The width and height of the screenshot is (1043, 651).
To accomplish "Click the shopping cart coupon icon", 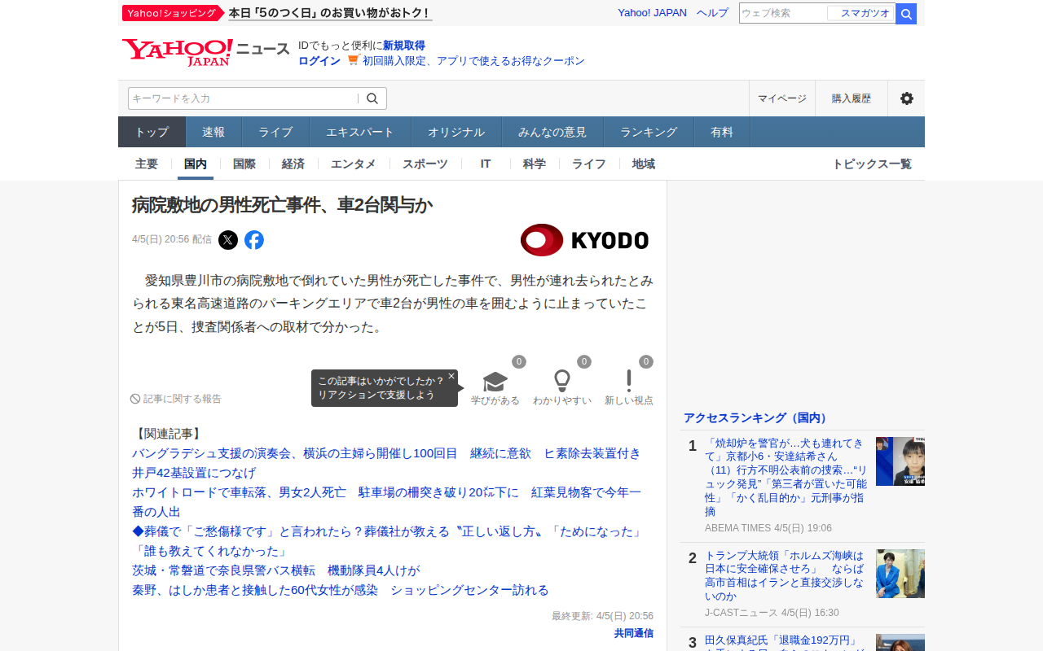I will (353, 60).
